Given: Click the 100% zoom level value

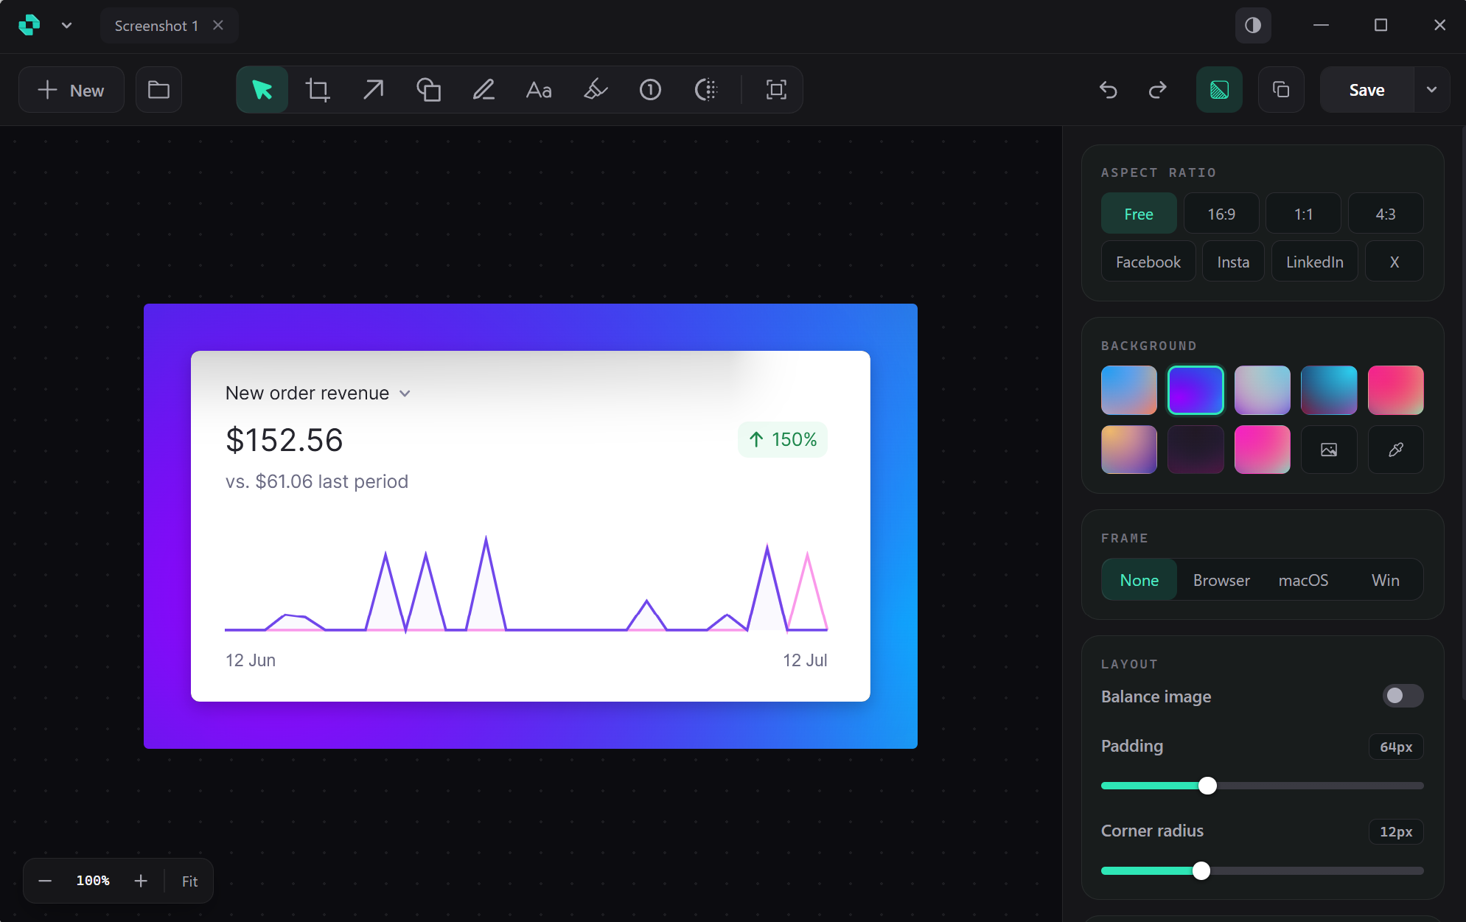Looking at the screenshot, I should [93, 881].
